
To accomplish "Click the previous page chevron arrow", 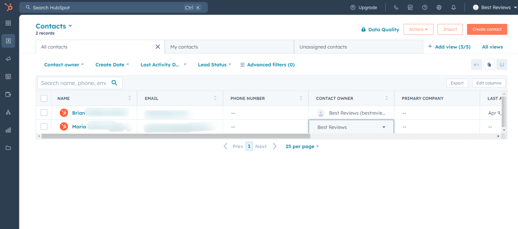I will click(x=225, y=146).
